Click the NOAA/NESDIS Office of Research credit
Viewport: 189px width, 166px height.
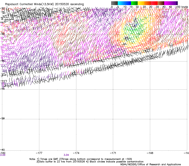pos(150,164)
